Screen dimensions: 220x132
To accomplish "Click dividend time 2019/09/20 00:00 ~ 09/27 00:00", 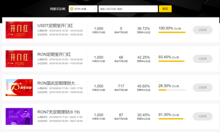I will pyautogui.click(x=66, y=121).
